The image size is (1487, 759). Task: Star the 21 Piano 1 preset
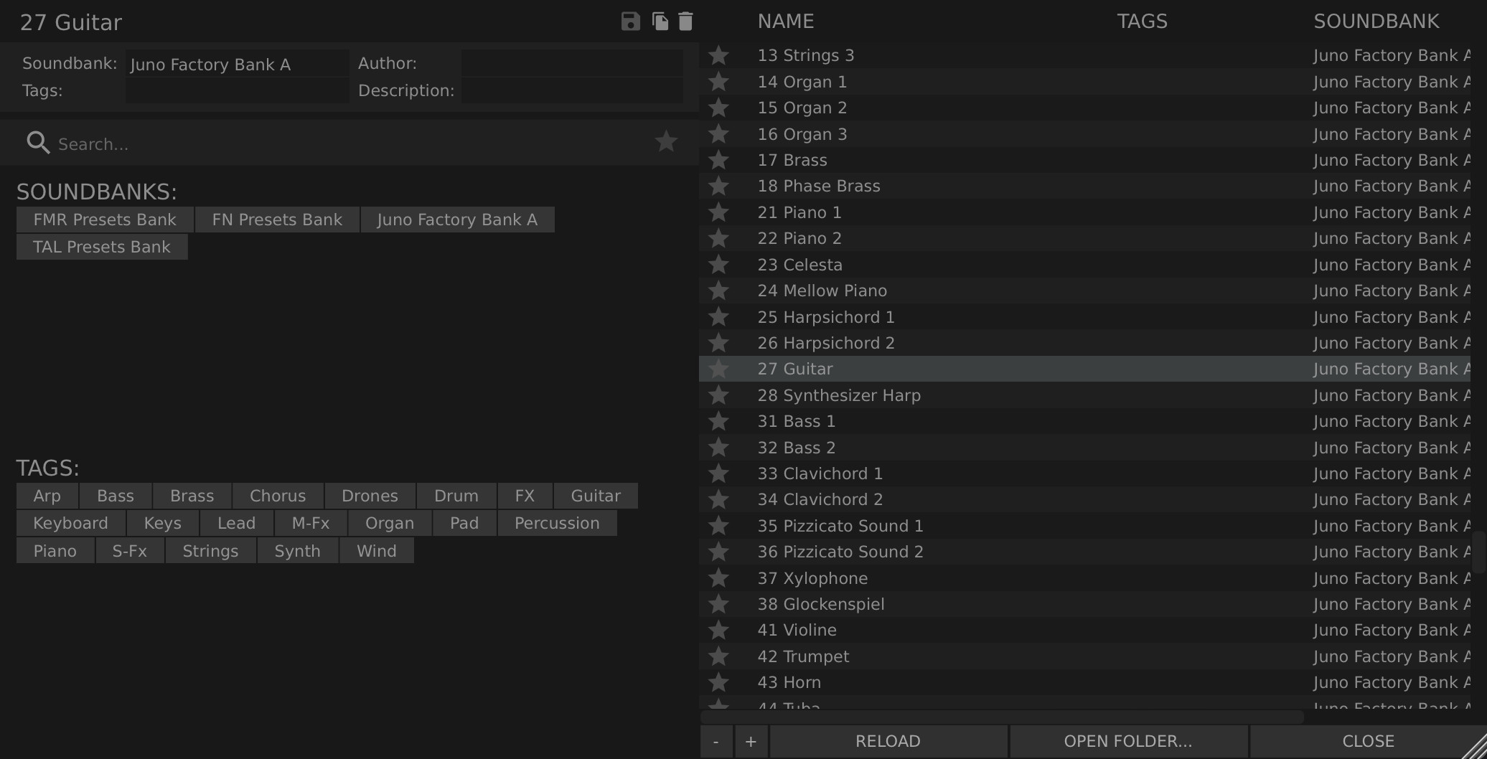(x=718, y=212)
